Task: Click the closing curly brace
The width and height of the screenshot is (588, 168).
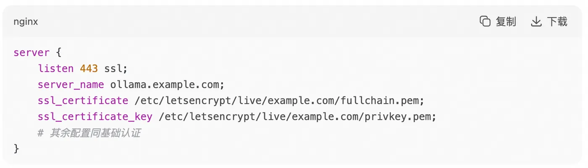Action: 16,148
